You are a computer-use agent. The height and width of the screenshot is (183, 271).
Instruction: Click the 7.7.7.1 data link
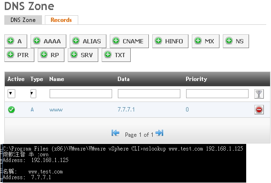pyautogui.click(x=126, y=110)
